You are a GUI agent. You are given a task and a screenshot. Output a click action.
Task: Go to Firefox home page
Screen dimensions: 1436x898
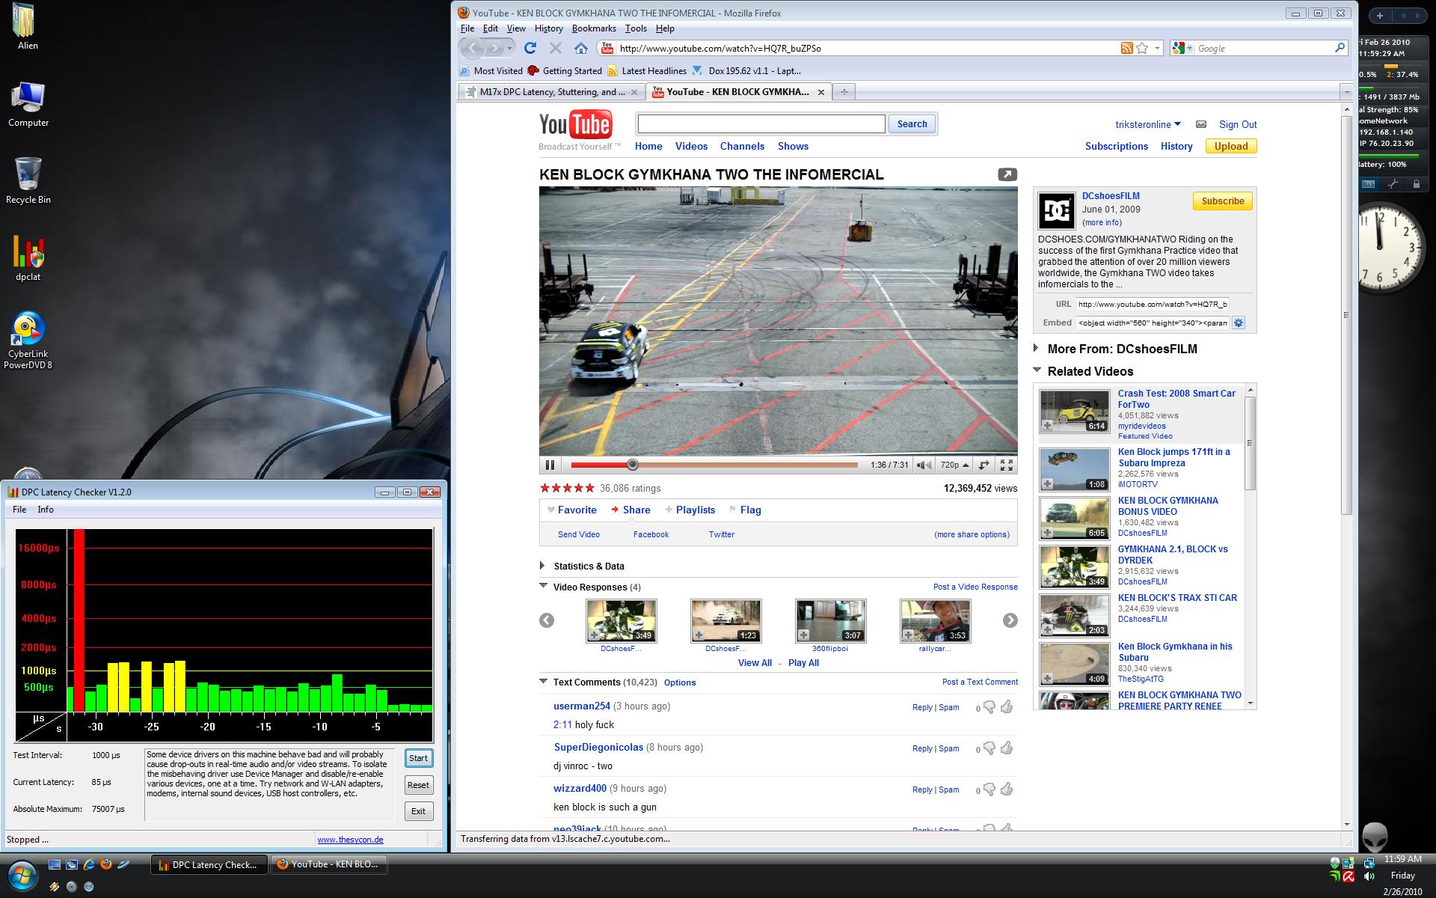coord(580,48)
